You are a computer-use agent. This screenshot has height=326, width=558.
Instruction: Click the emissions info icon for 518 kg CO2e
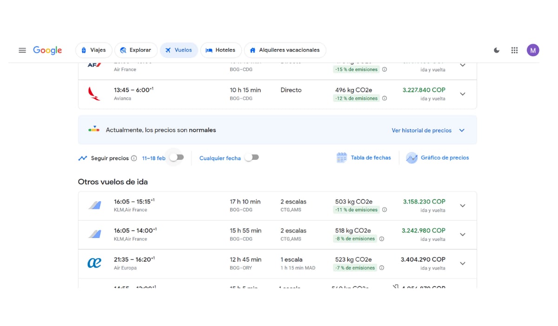pos(382,239)
